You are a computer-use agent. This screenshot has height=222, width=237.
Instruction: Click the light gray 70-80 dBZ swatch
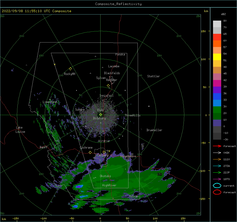(x=217, y=24)
